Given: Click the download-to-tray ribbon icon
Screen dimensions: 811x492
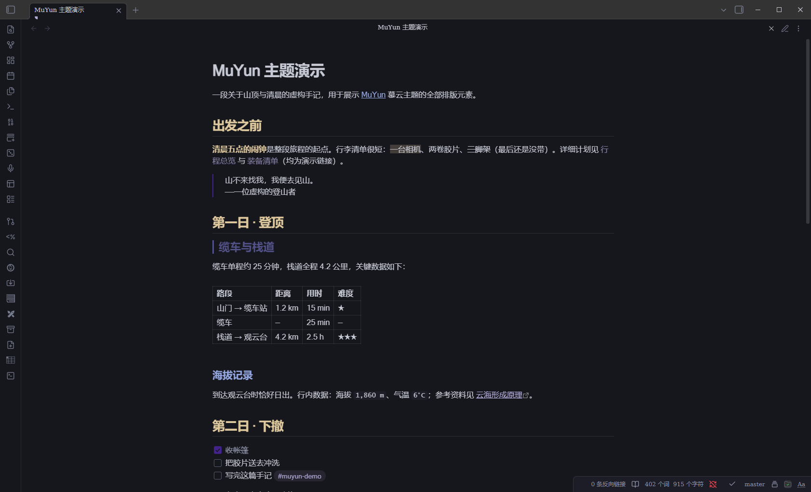Looking at the screenshot, I should (x=11, y=283).
